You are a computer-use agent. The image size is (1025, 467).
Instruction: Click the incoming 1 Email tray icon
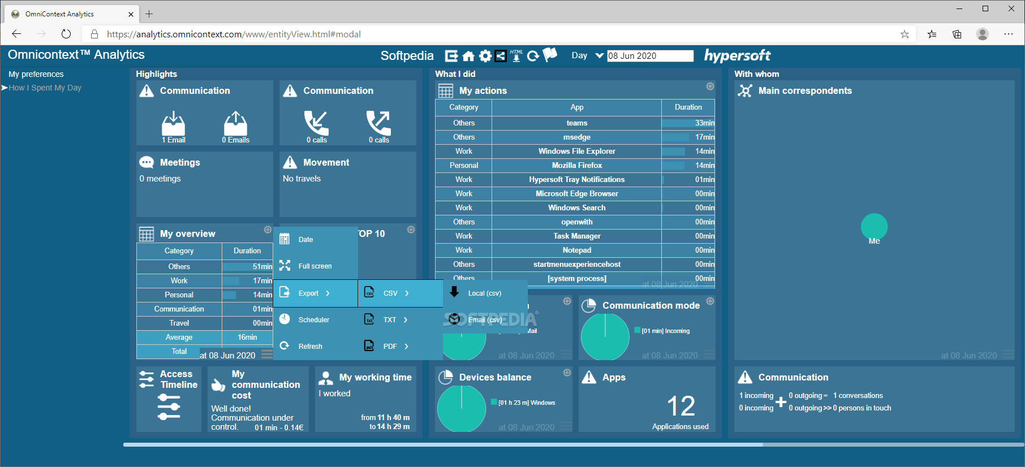click(174, 123)
